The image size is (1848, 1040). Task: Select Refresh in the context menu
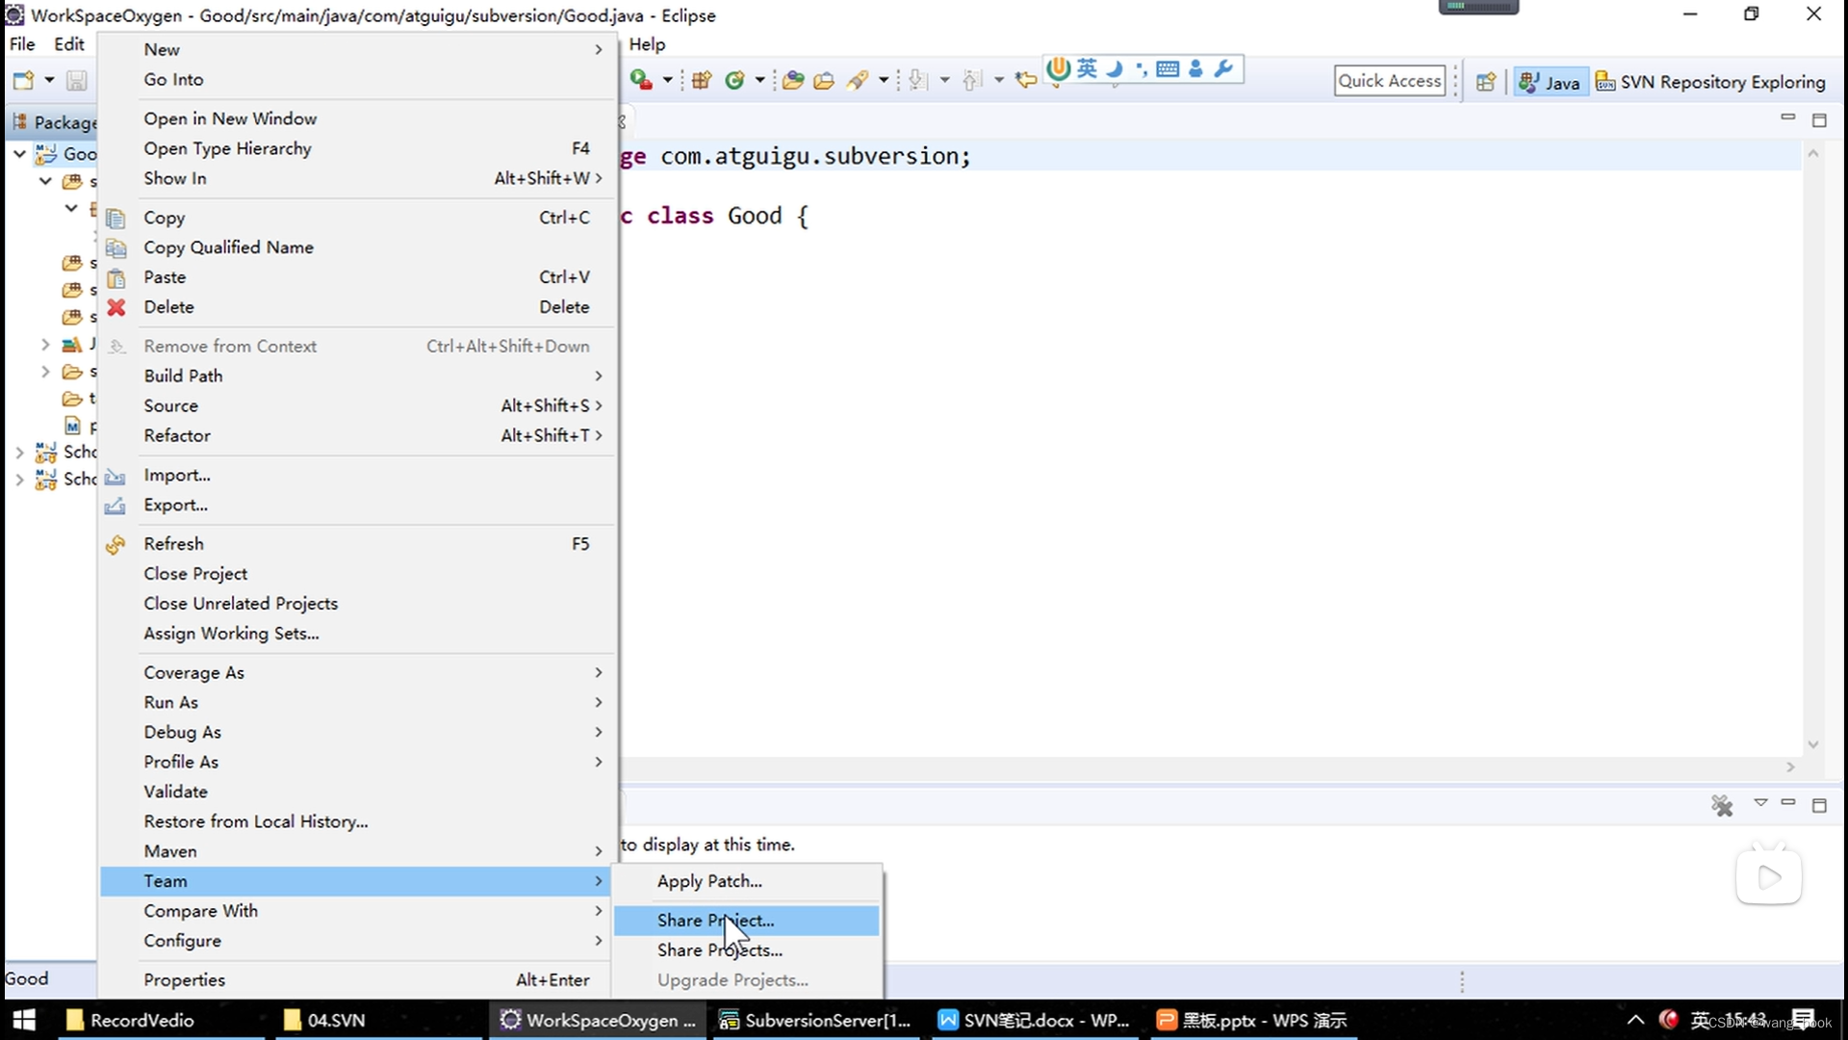(x=357, y=544)
